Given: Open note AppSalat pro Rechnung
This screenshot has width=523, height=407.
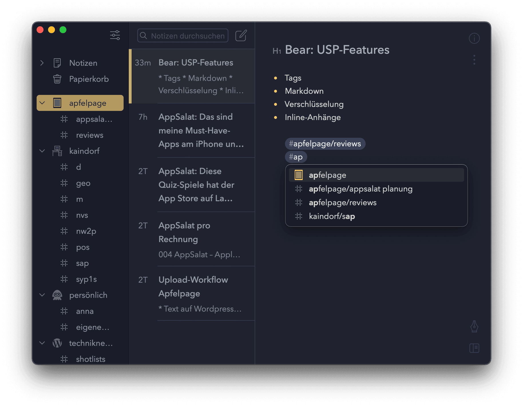Looking at the screenshot, I should pyautogui.click(x=192, y=239).
